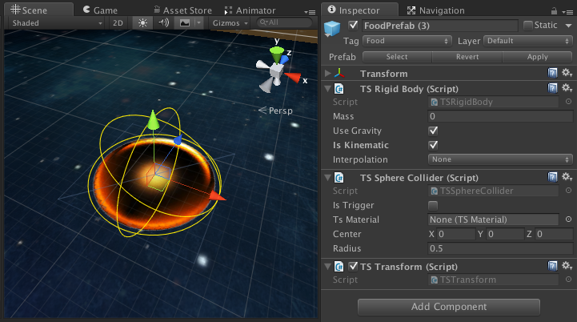Open TS Rigid Body help icon
Image resolution: width=577 pixels, height=322 pixels.
[552, 87]
